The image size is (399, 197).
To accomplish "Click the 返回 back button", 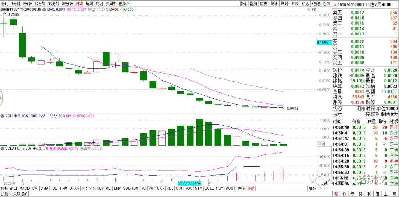I will pos(326,3).
